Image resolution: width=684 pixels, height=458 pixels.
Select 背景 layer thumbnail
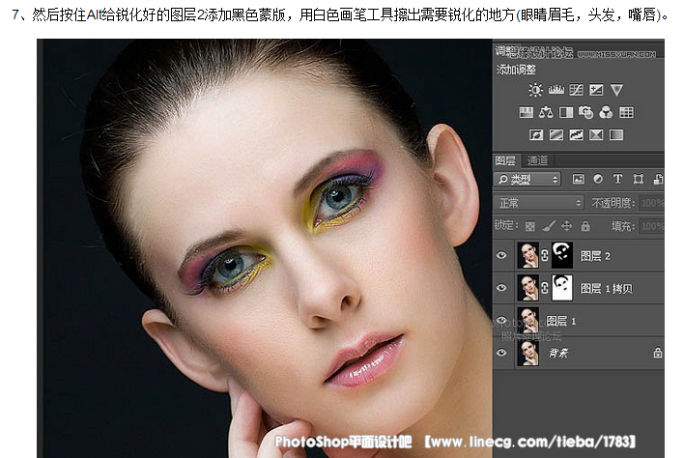coord(527,353)
